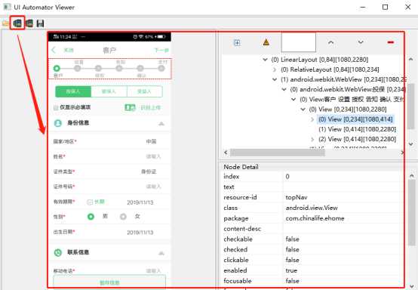Viewport: 418px width, 290px height.
Task: Click the Save floppy disk icon
Action: pos(40,23)
